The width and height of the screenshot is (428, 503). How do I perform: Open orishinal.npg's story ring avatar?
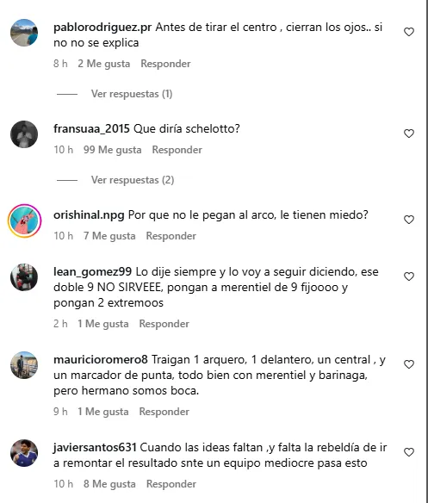24,220
